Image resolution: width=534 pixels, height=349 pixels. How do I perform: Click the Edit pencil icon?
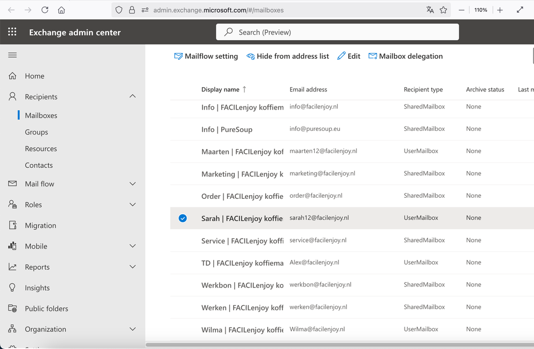pyautogui.click(x=342, y=56)
